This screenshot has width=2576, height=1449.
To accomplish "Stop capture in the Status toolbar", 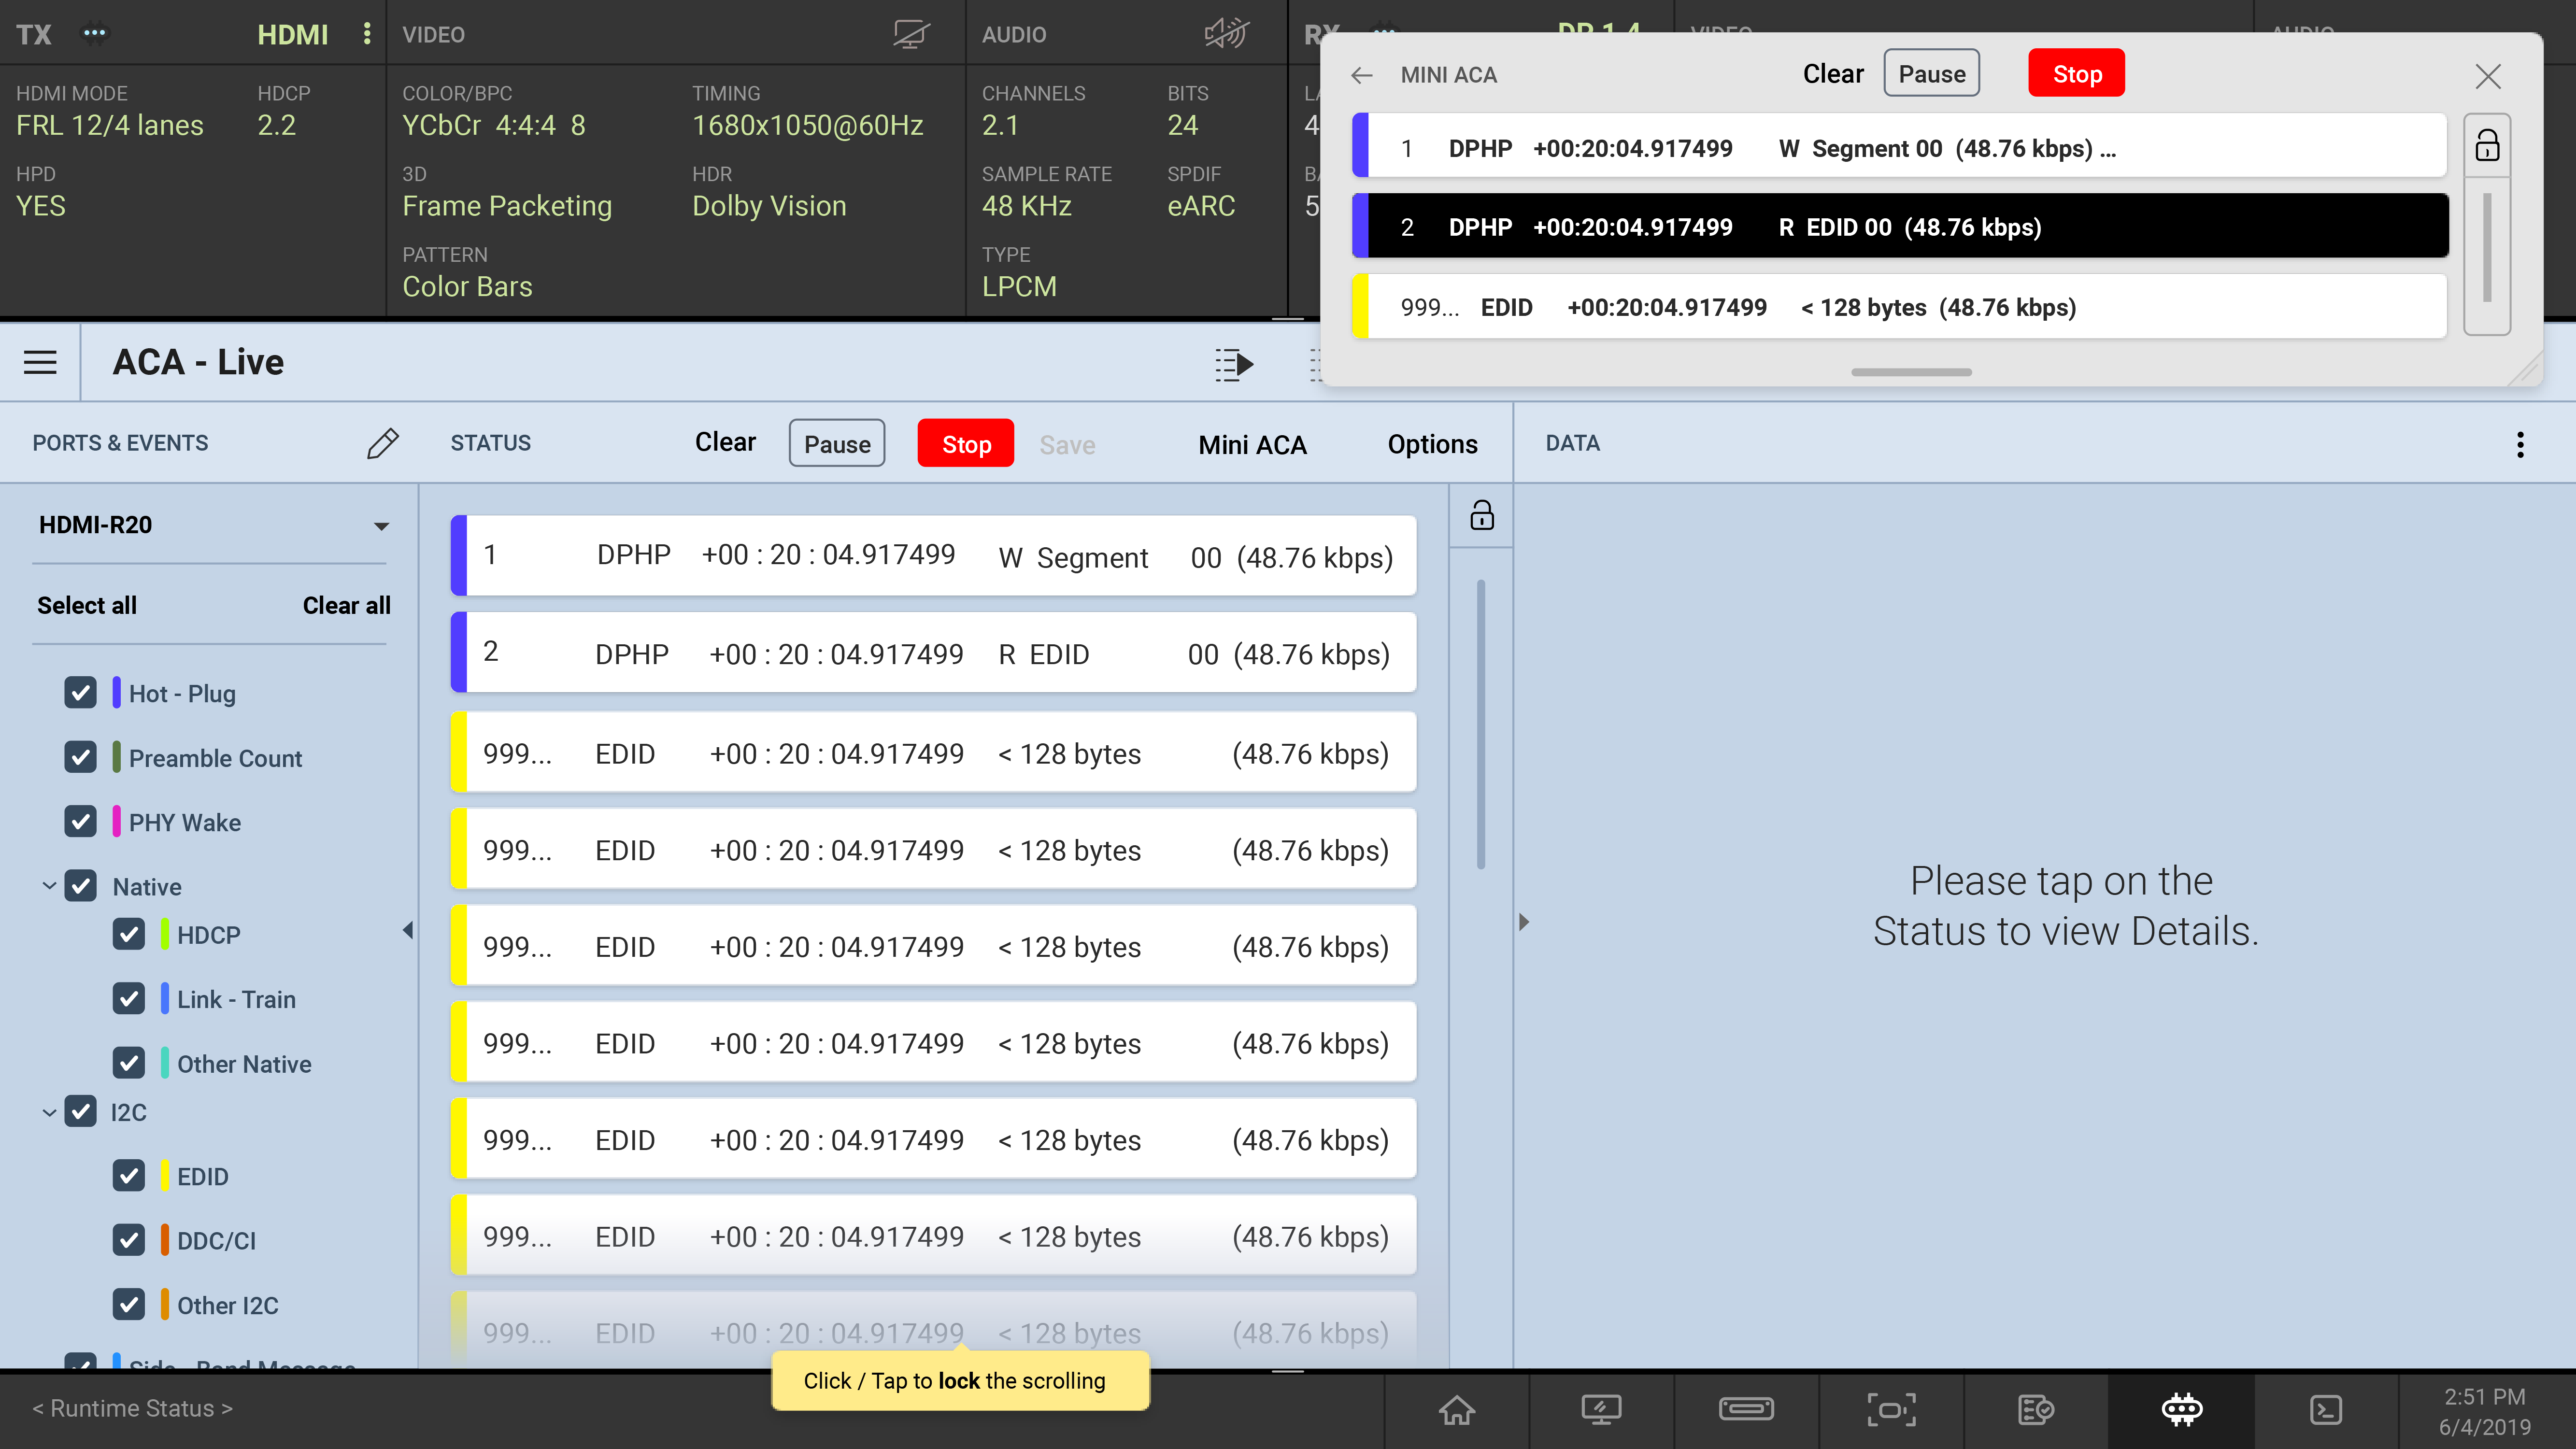I will (966, 444).
